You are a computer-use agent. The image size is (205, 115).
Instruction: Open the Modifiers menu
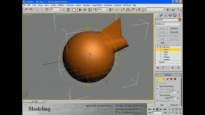point(61,5)
